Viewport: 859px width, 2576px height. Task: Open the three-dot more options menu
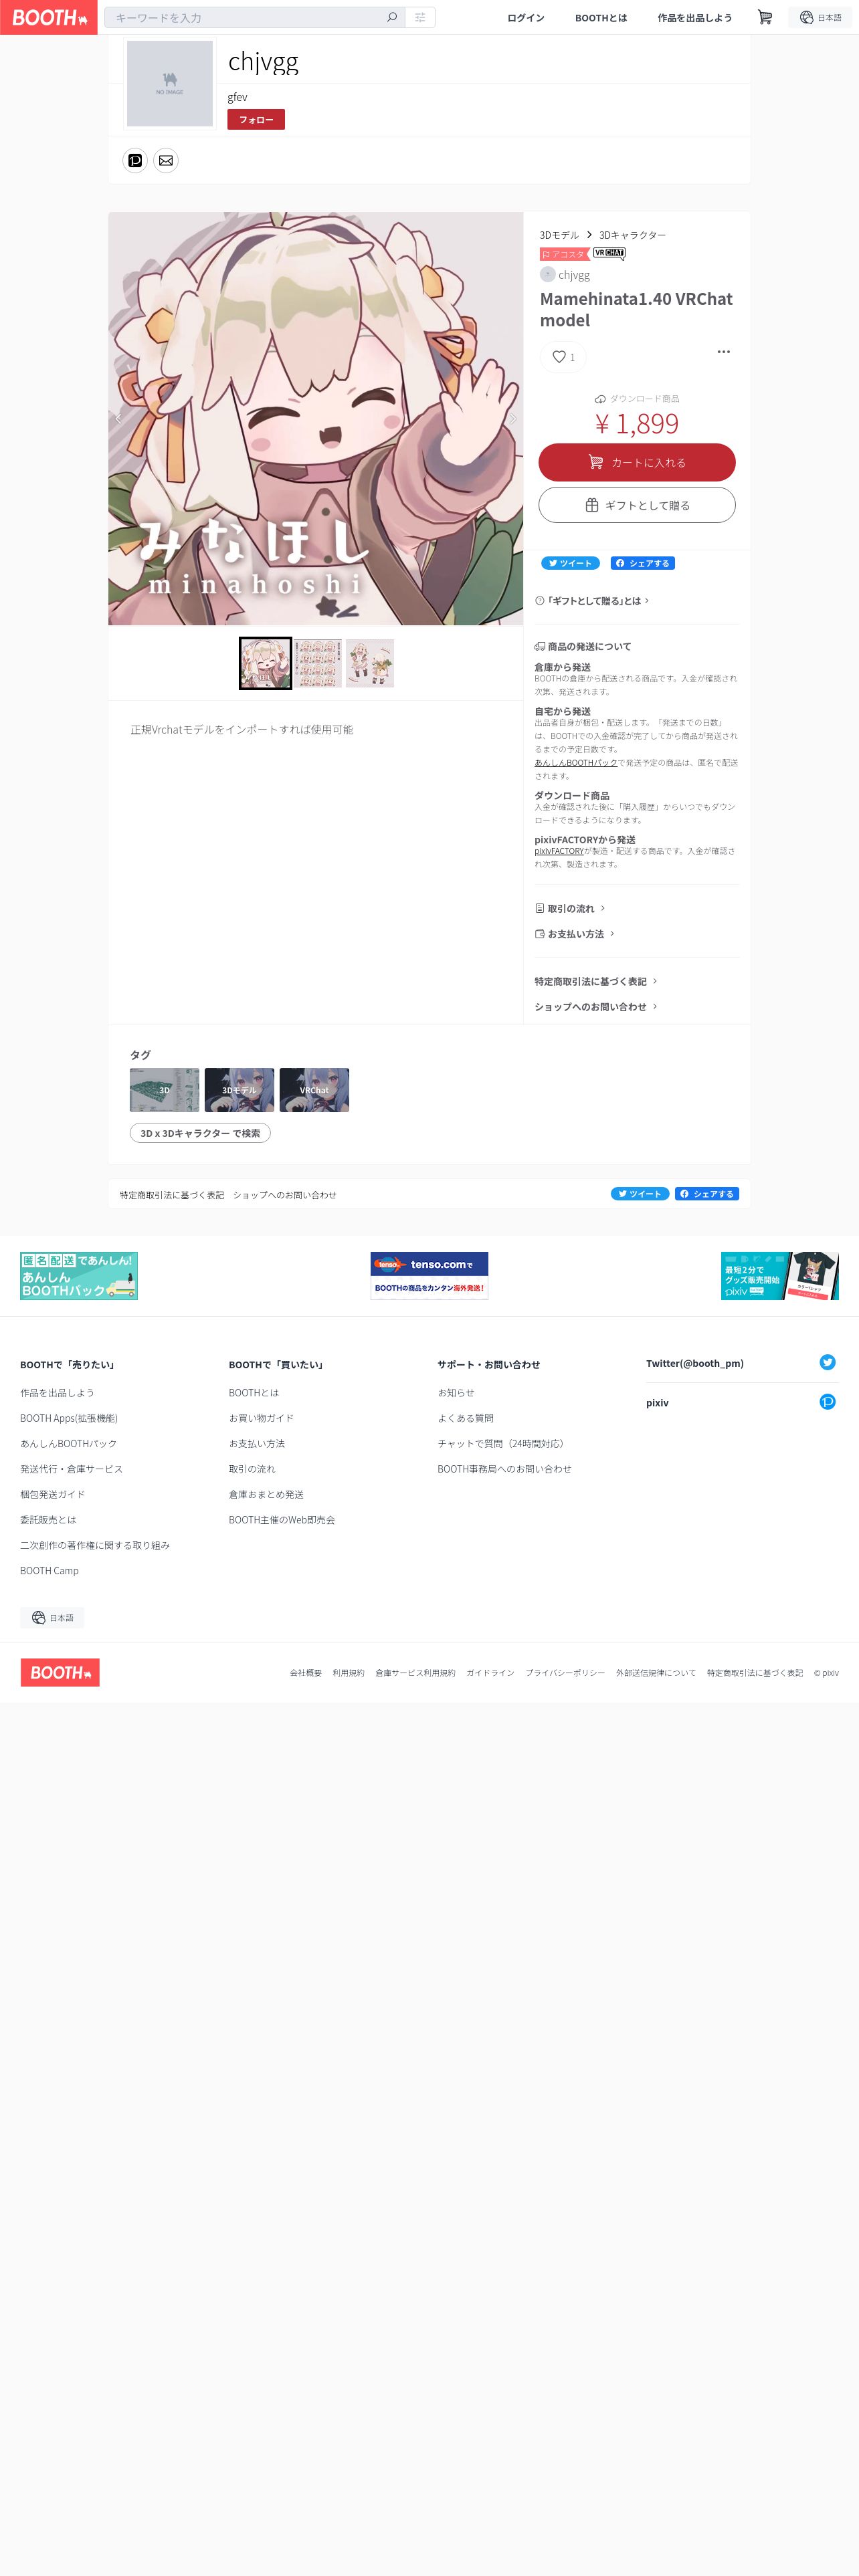(x=723, y=352)
